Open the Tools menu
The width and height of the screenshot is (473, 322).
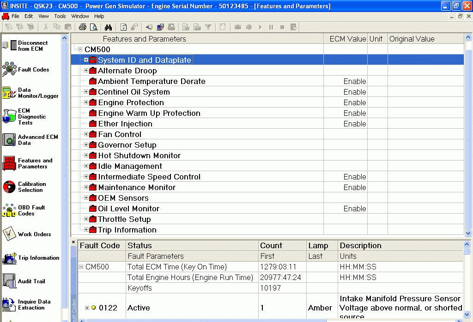click(x=60, y=16)
